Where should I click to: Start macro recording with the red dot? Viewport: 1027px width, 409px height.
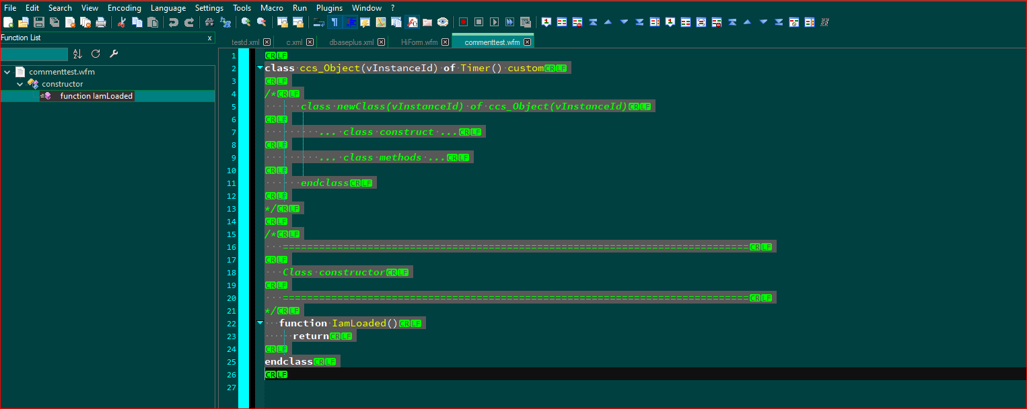(x=463, y=22)
